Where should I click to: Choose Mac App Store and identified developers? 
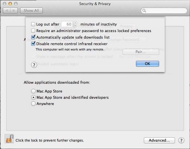[x=34, y=97]
